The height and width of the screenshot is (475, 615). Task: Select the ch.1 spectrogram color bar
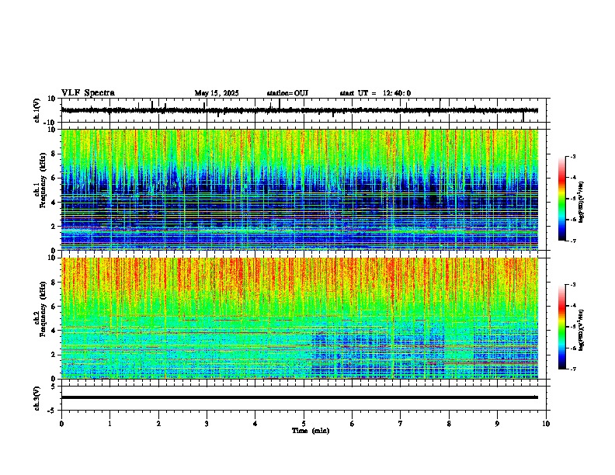click(x=561, y=199)
